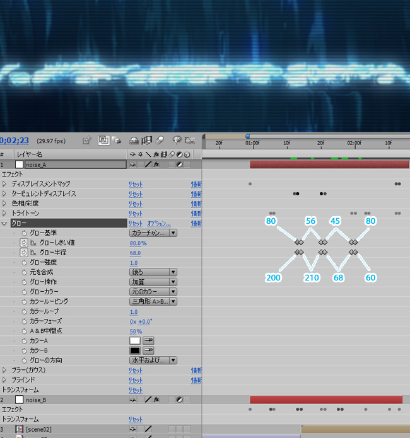Select the noise_B layer name

(36, 400)
